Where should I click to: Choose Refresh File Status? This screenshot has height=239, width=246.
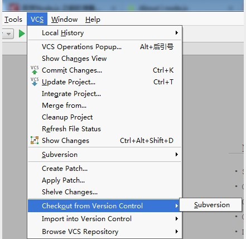(105, 129)
